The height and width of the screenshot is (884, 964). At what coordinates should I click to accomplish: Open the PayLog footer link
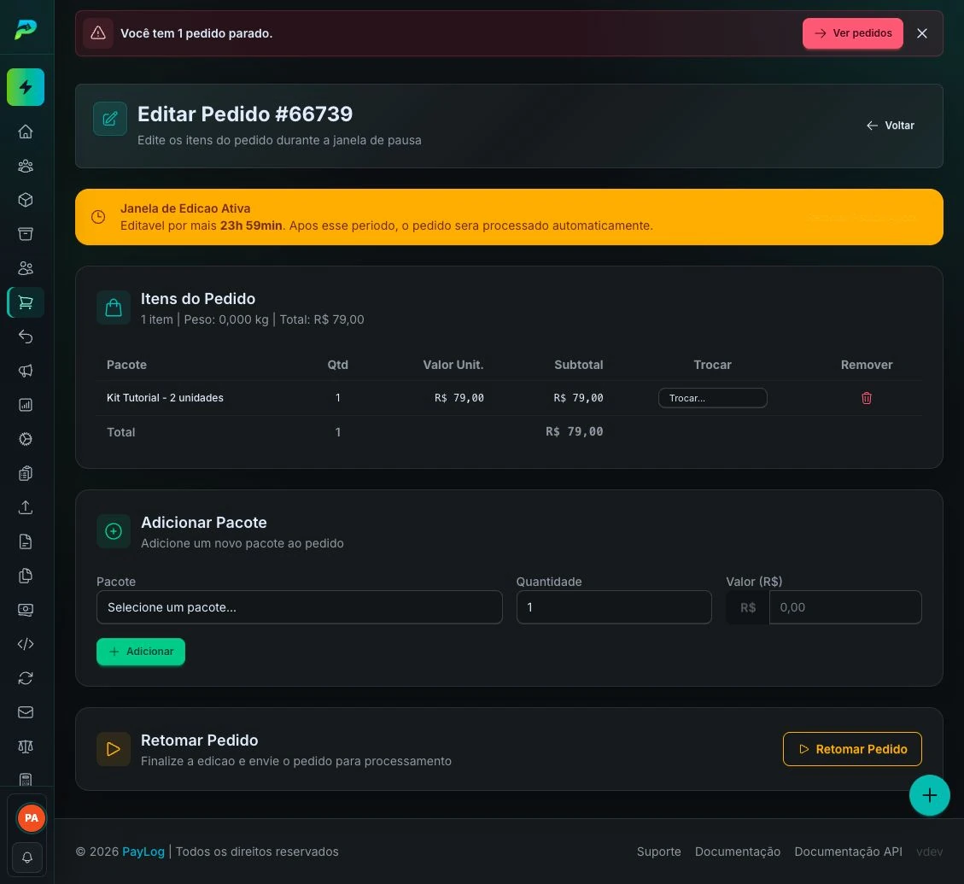pyautogui.click(x=143, y=852)
